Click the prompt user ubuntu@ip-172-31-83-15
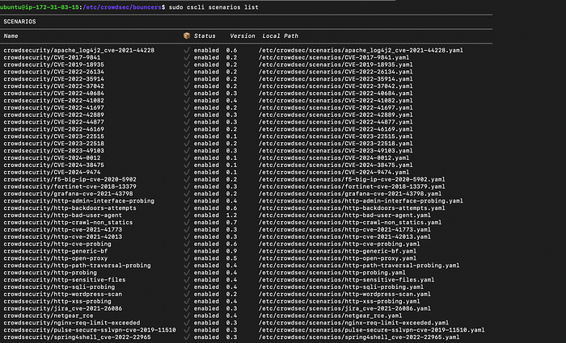The image size is (566, 343). pyautogui.click(x=40, y=7)
